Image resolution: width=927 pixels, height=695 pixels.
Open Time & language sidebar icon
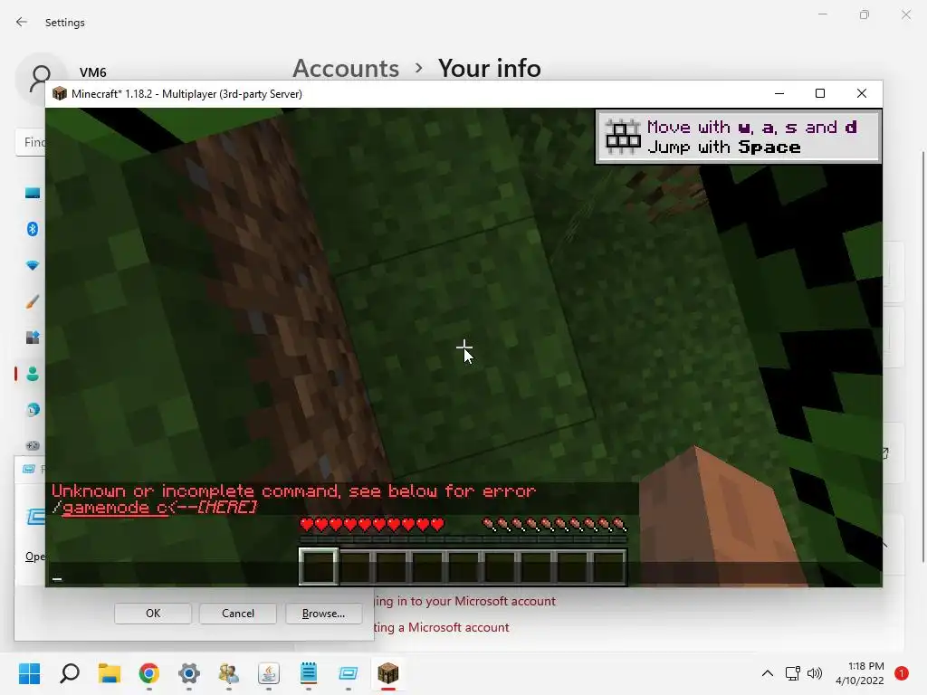(33, 410)
